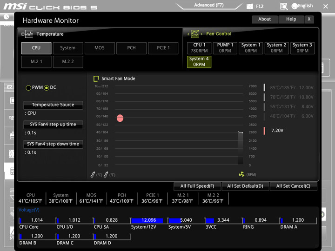Select the MOS temperature tab

[x=100, y=48]
